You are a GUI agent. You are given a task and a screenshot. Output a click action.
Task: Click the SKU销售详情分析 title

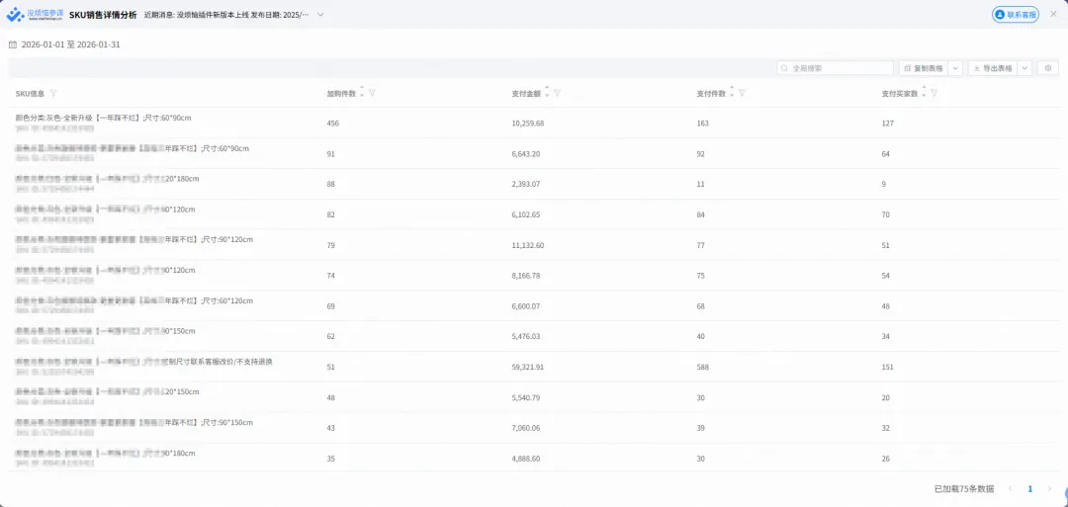[x=103, y=14]
